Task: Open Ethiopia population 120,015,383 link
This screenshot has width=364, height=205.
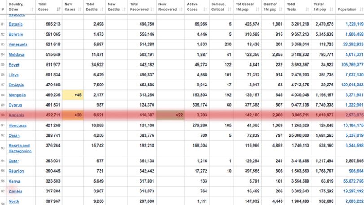Action: 352,85
